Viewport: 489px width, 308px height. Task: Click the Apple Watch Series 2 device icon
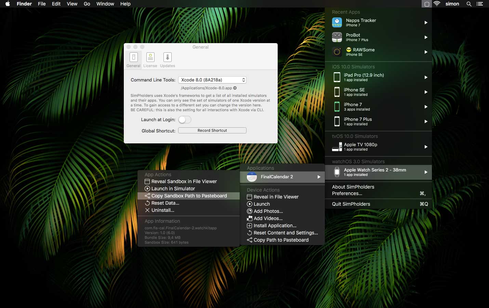[337, 172]
